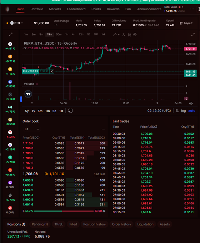200x243 pixels.
Task: Open the Announcements page
Action: pos(149,9)
